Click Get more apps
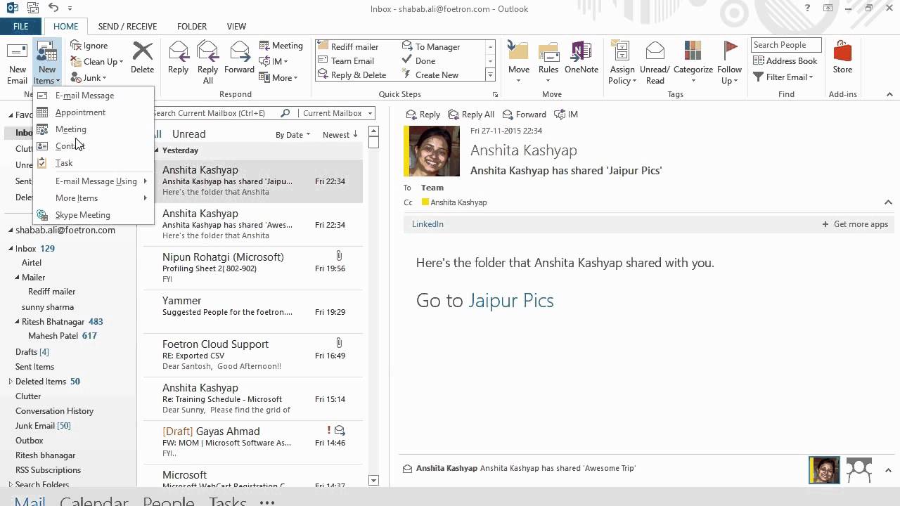The image size is (900, 506). coord(855,224)
